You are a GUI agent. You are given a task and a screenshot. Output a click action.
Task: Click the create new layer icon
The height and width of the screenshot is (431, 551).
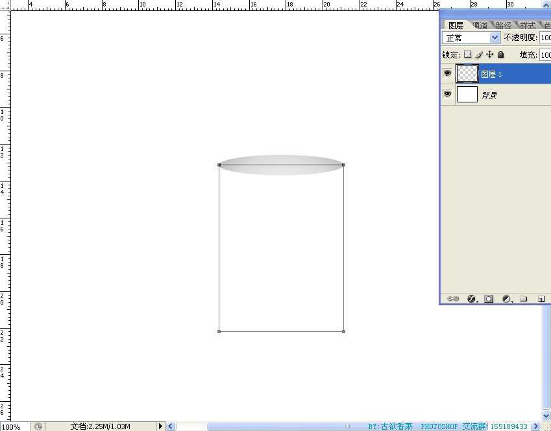[540, 299]
